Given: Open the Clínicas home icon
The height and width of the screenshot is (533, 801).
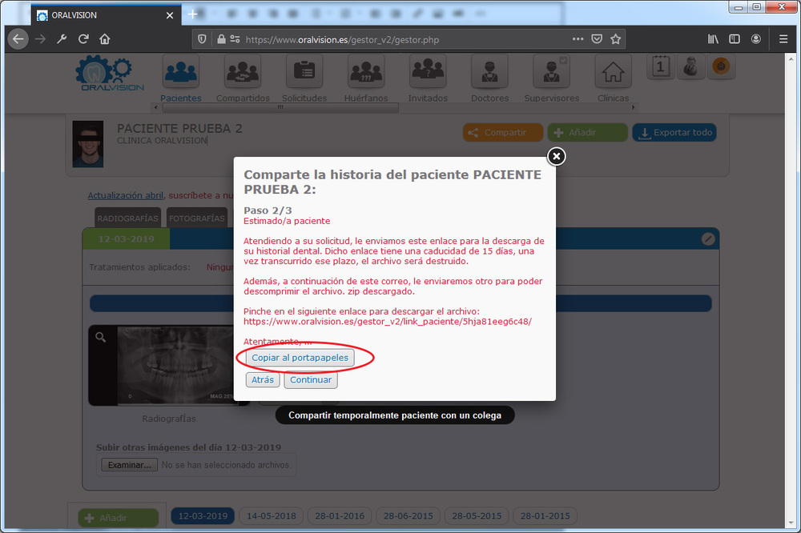Looking at the screenshot, I should pos(613,74).
